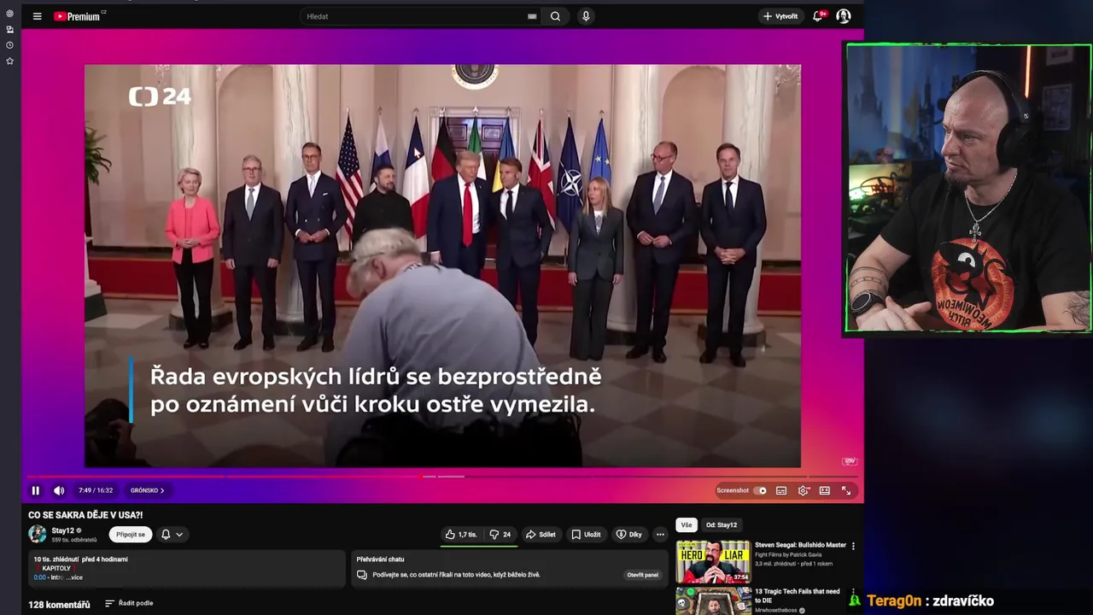Image resolution: width=1093 pixels, height=615 pixels.
Task: Click the video title CO SE SAKRA DĚJE V USA?!
Action: (x=85, y=515)
